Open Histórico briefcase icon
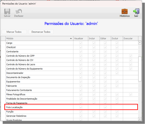 pyautogui.click(x=125, y=11)
